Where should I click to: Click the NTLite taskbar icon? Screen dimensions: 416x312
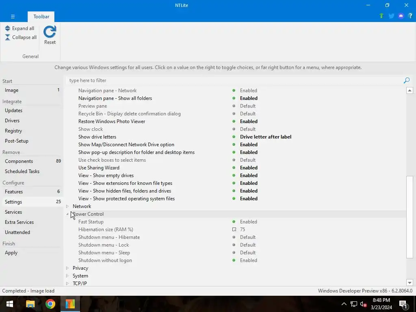[70, 304]
